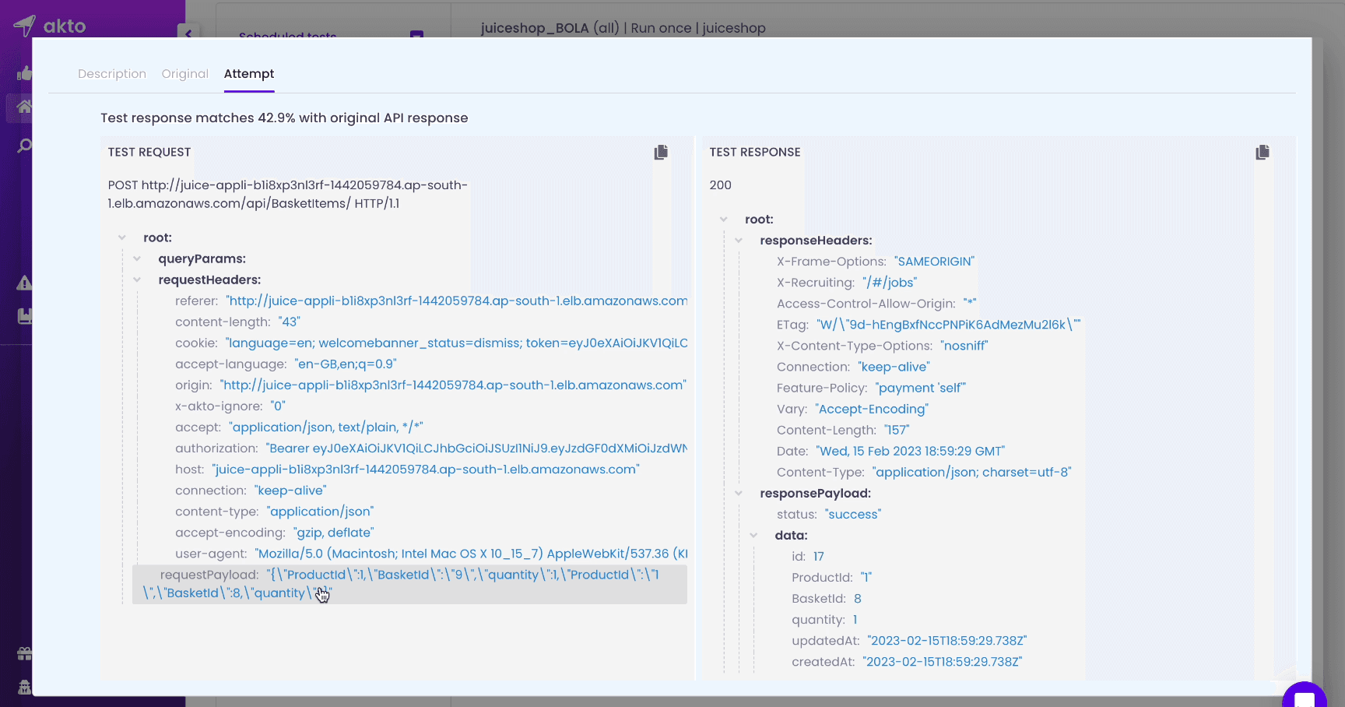Collapse the sidebar with the chevron button
Viewport: 1345px width, 707px height.
(x=188, y=33)
